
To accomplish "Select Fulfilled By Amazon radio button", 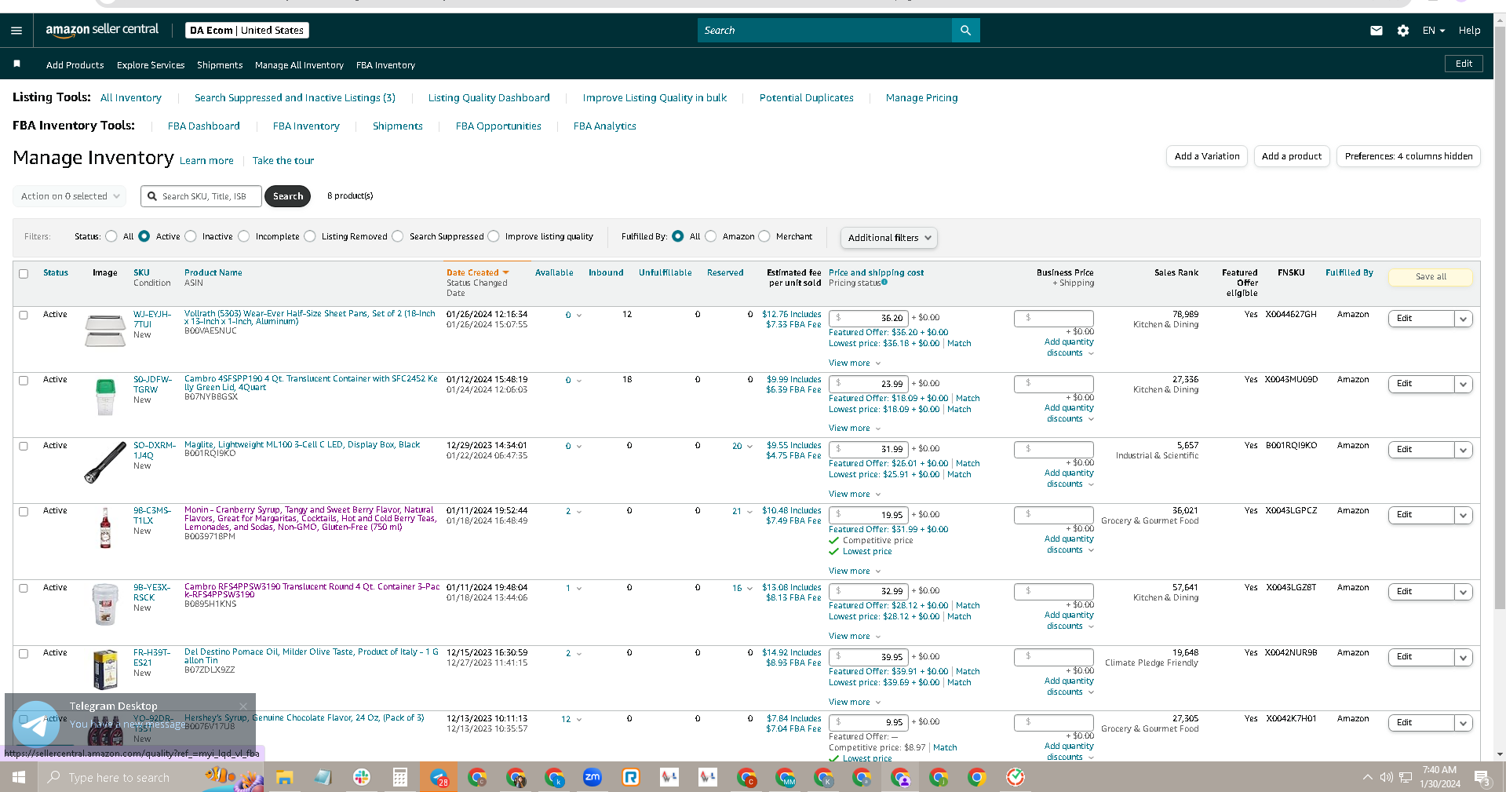I will [711, 236].
